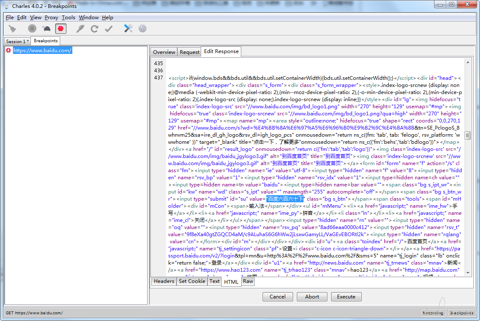Click the Execute button
Viewport: 480px width, 321px height.
tap(346, 296)
